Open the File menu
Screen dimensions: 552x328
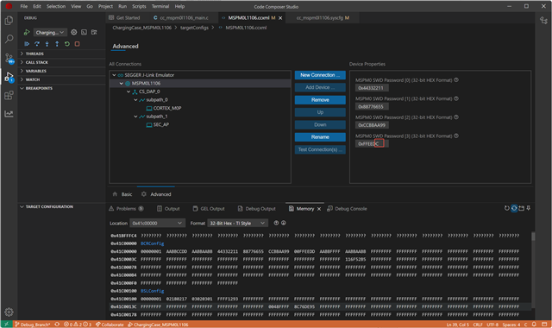[24, 6]
